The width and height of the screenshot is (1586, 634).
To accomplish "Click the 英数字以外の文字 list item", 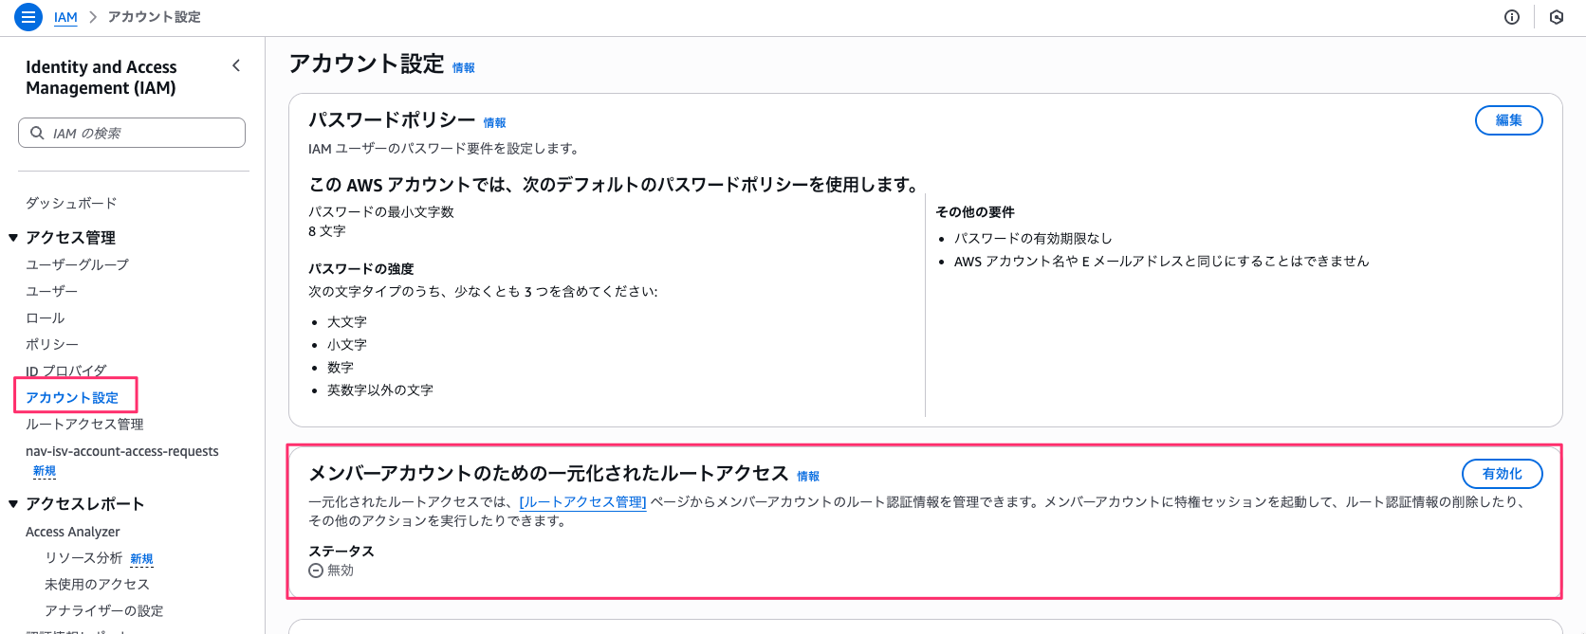I will coord(380,390).
